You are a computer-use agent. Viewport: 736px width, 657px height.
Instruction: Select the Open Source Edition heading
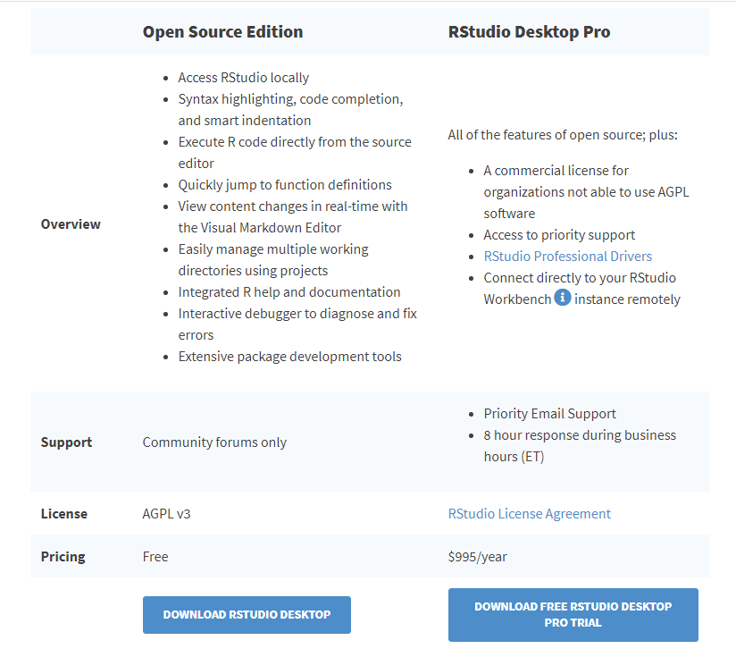point(223,32)
